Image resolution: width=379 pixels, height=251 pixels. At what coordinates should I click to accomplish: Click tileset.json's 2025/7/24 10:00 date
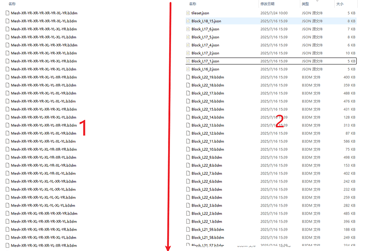tap(274, 13)
